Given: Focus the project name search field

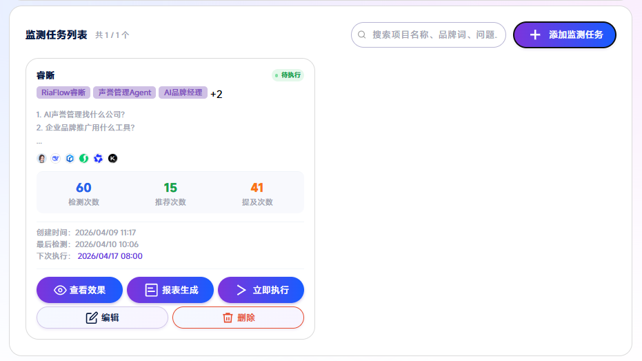Looking at the screenshot, I should pos(434,35).
